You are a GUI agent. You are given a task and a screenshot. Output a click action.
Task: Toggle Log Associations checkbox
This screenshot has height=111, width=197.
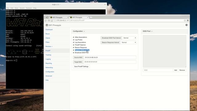(74, 43)
